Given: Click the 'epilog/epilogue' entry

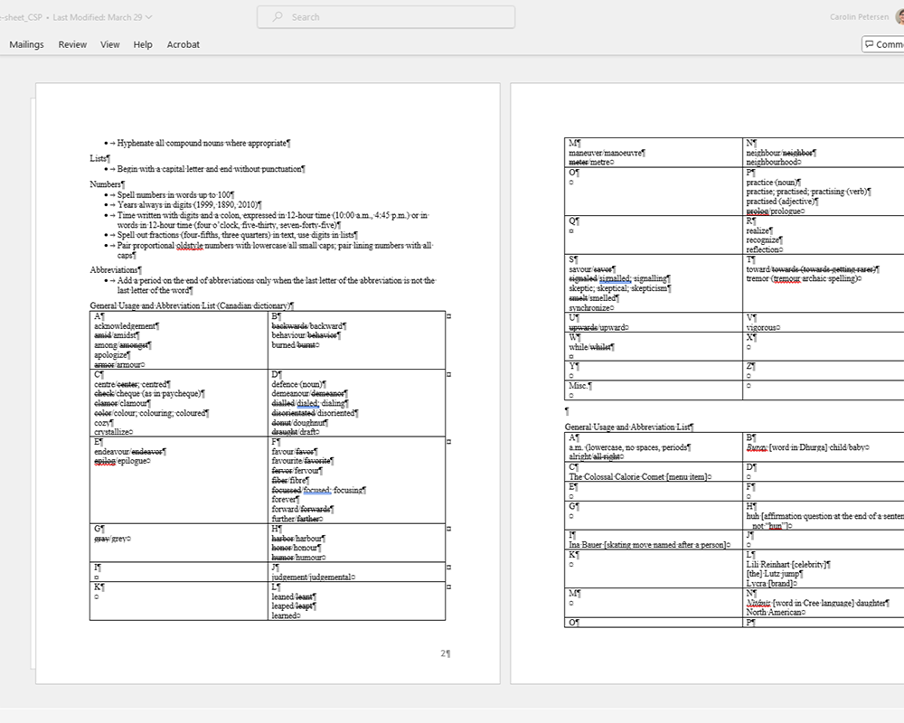Looking at the screenshot, I should click(120, 461).
